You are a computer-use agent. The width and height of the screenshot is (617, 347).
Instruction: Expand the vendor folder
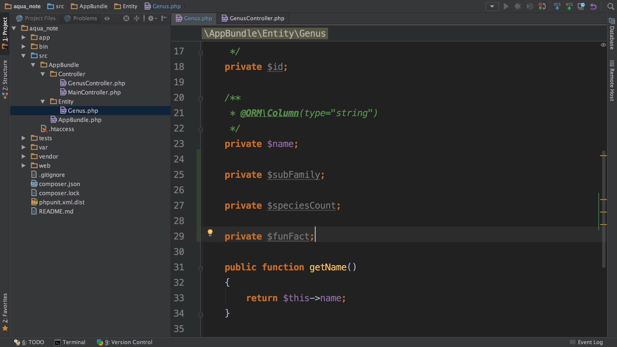(23, 156)
